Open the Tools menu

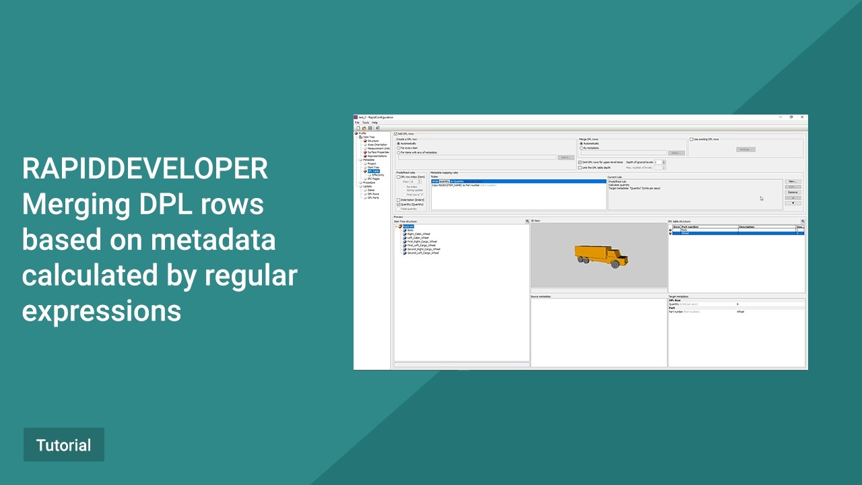click(x=366, y=123)
